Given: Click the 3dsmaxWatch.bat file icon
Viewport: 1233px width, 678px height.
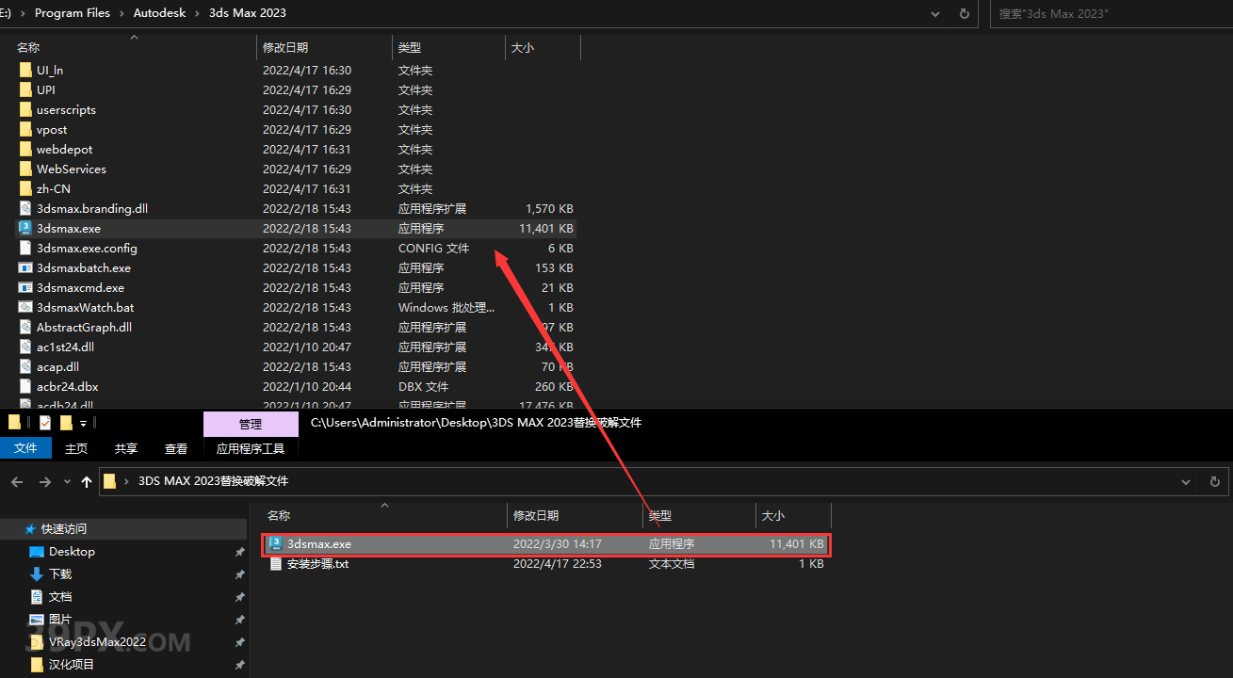Looking at the screenshot, I should (25, 307).
